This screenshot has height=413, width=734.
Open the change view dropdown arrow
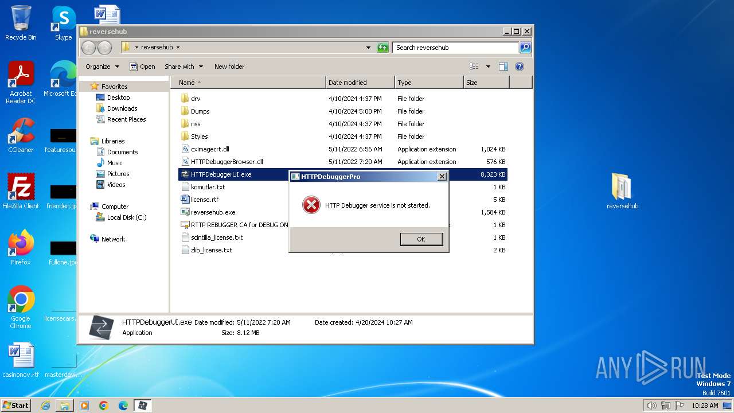[488, 67]
